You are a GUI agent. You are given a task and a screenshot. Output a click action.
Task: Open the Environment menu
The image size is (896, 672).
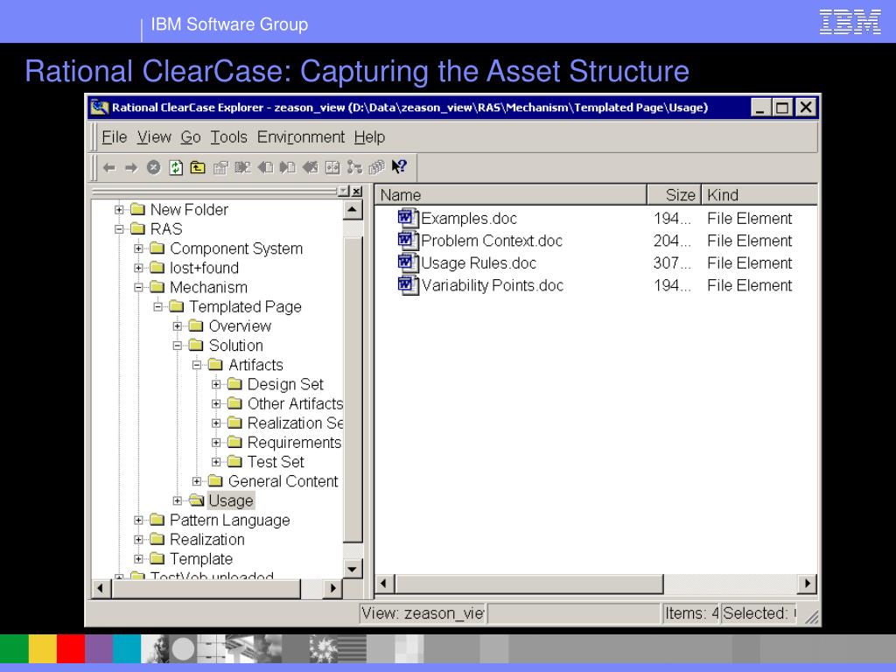tap(301, 137)
